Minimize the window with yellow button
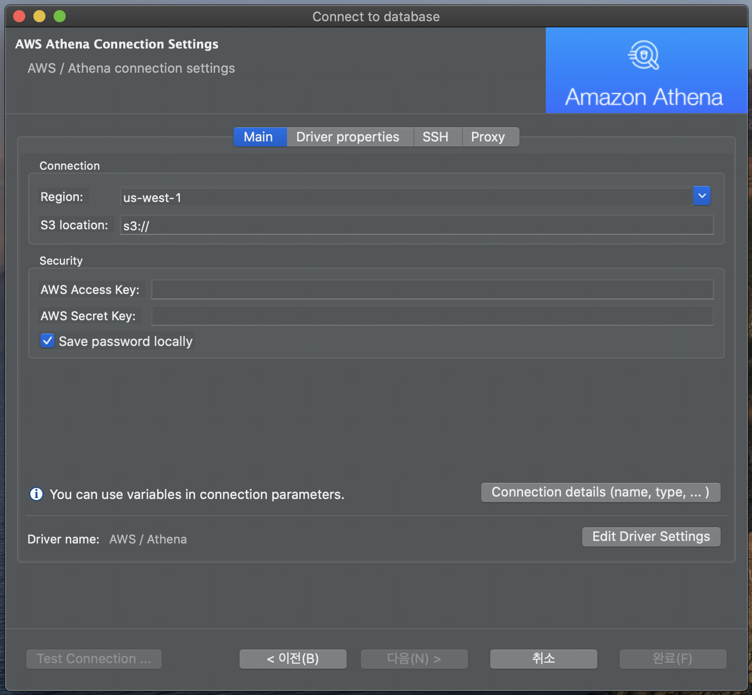 [39, 16]
